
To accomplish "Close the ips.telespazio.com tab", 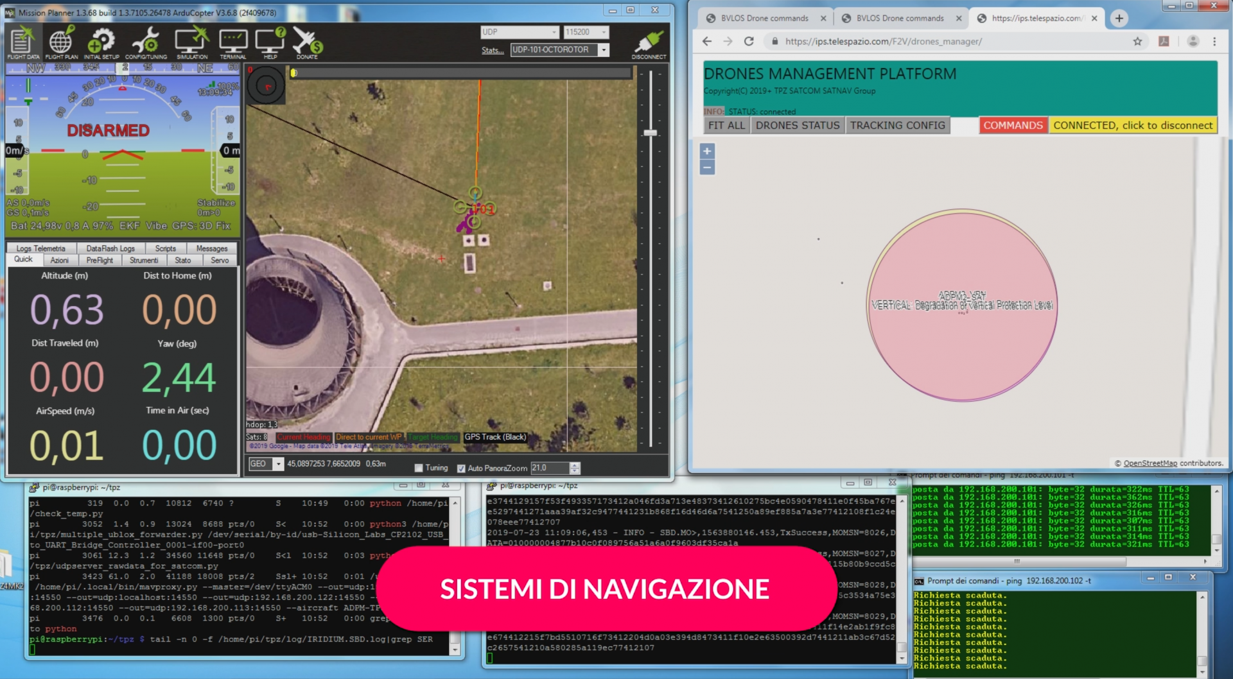I will click(x=1094, y=18).
